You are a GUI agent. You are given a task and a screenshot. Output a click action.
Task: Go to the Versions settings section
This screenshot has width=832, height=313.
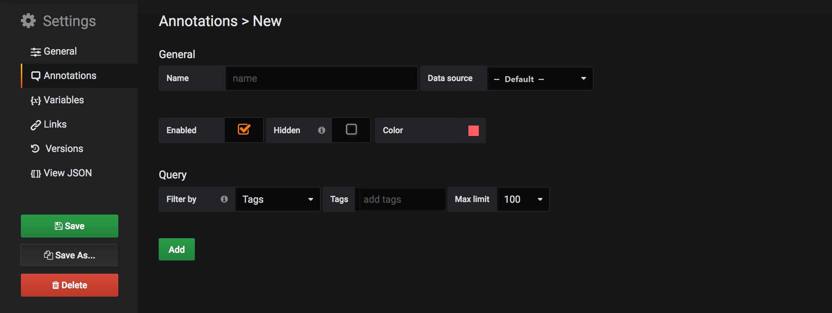pyautogui.click(x=64, y=149)
